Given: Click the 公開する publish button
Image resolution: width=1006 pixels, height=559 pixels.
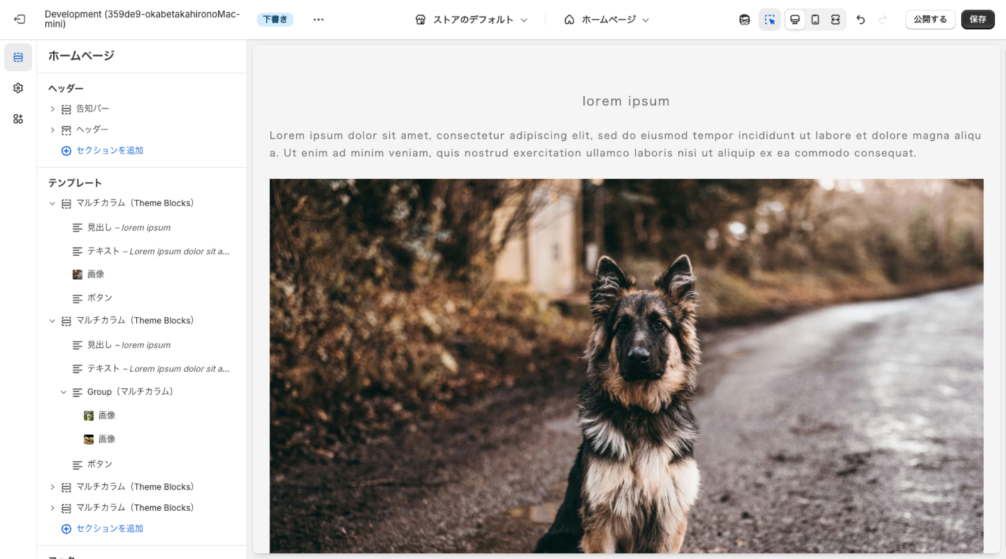Looking at the screenshot, I should (930, 19).
